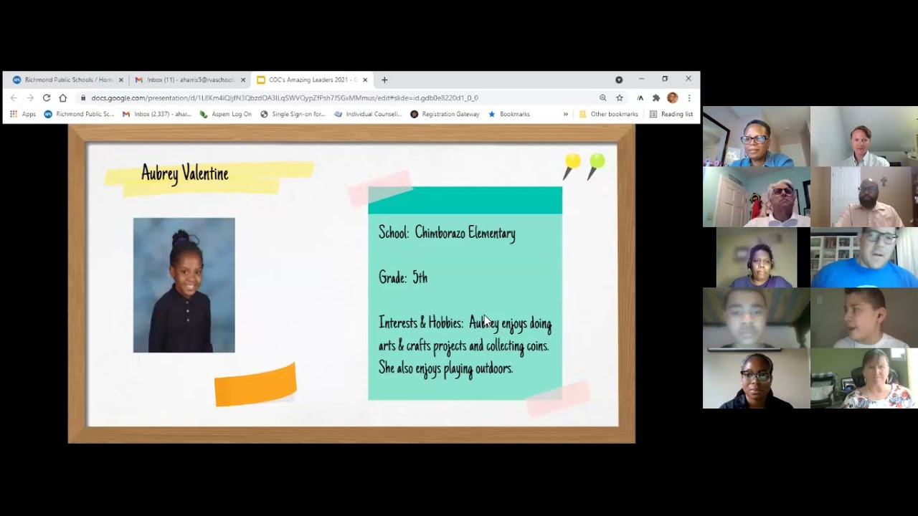Close the COC's Amazing Leaders 2021 tab
Viewport: 918px width, 516px height.
pos(365,80)
